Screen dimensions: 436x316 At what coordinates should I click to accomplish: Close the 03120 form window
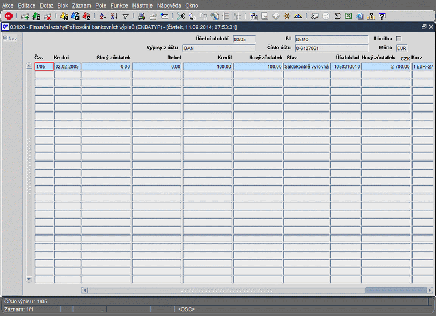click(431, 27)
